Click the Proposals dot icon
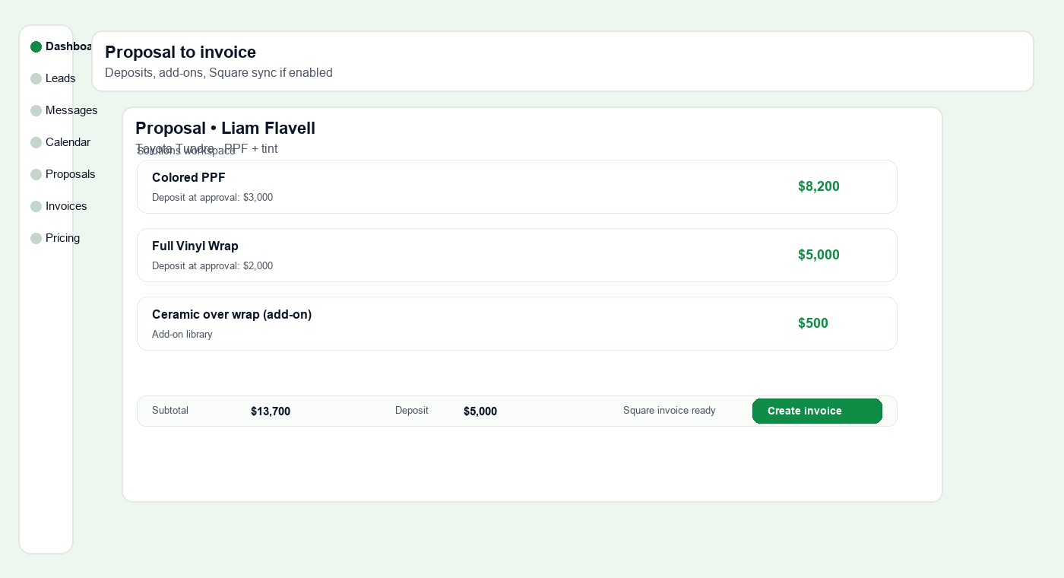1064x578 pixels. [x=36, y=174]
